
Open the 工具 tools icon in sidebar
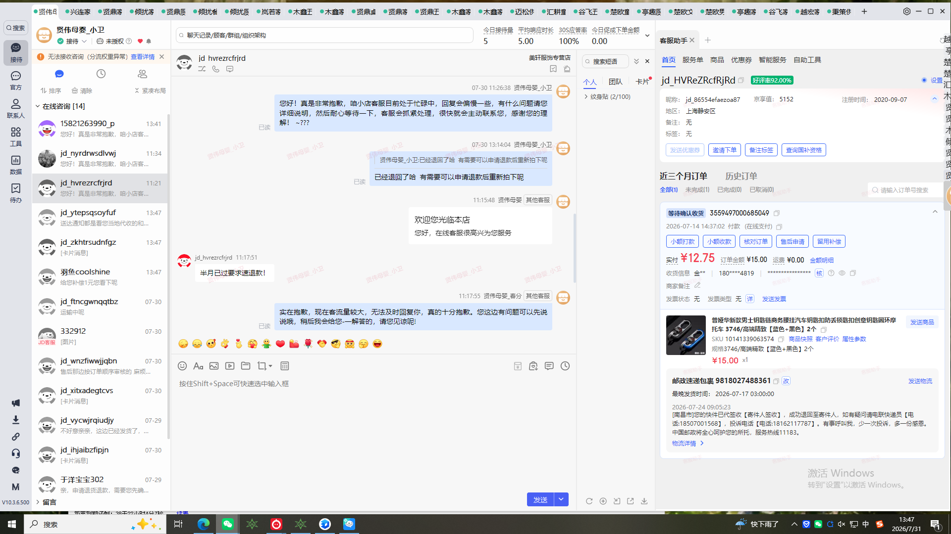point(16,136)
